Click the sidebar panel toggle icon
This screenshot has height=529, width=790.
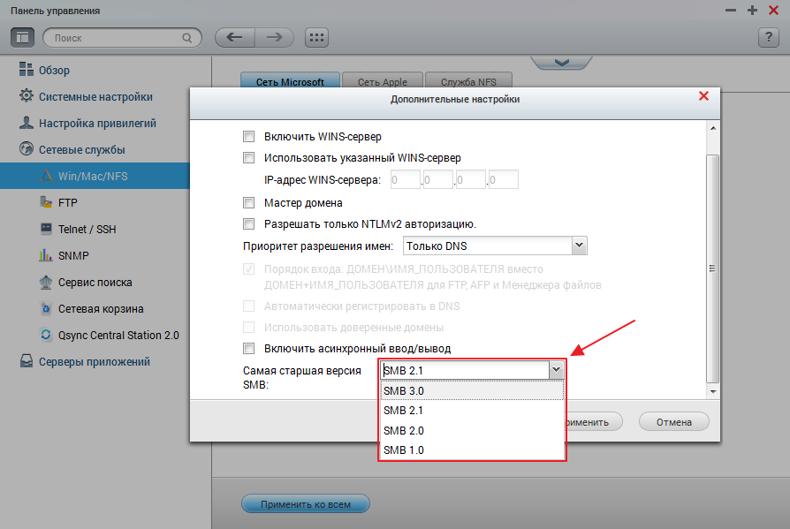click(x=23, y=38)
